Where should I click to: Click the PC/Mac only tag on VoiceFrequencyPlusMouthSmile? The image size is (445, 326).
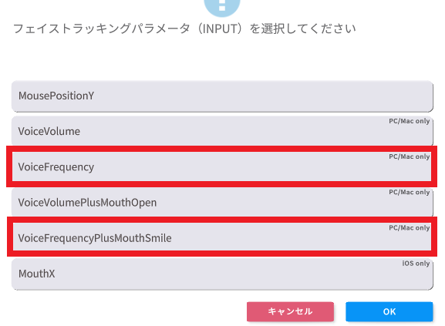410,228
